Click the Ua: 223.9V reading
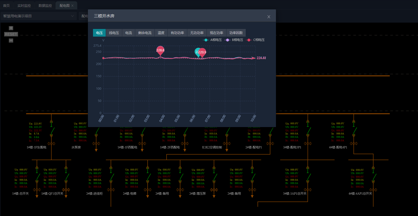 (35, 124)
